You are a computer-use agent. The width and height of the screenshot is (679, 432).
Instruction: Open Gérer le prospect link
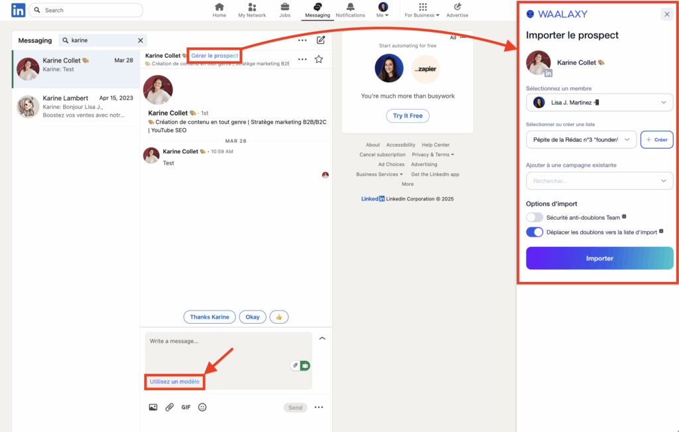(x=214, y=56)
